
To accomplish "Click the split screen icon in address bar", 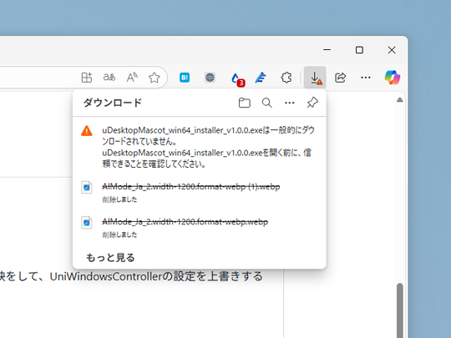I will [87, 78].
